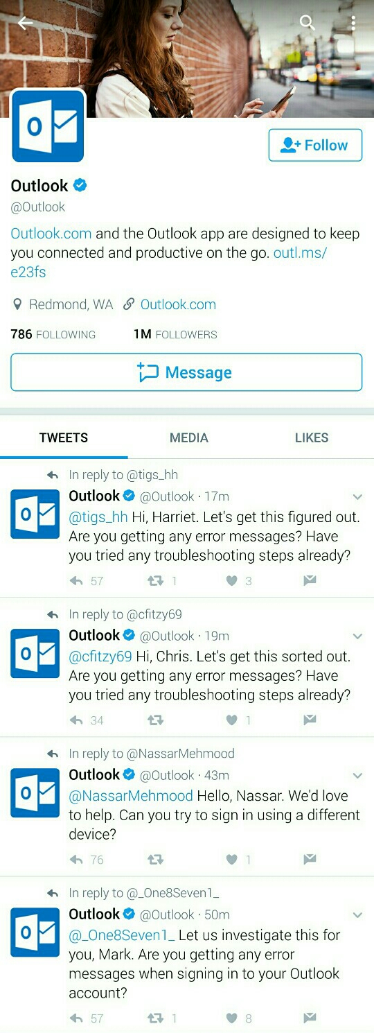Open the three-dot overflow menu
The height and width of the screenshot is (1033, 374).
(353, 23)
